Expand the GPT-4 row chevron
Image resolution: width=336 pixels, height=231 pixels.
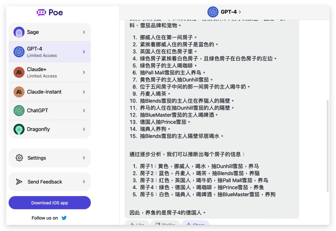coord(84,52)
